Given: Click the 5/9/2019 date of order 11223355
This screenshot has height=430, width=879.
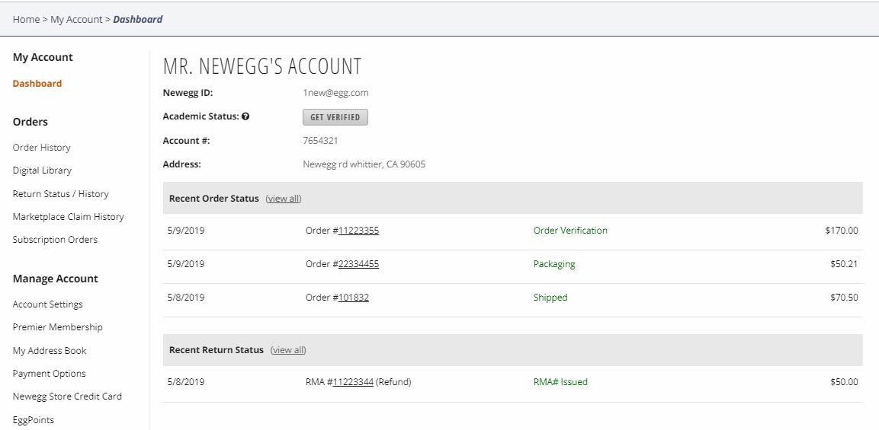Looking at the screenshot, I should pos(185,230).
